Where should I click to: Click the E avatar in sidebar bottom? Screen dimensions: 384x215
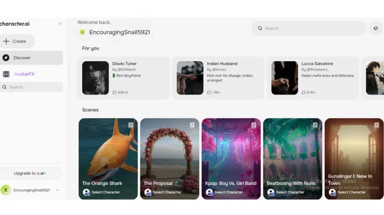[6, 190]
